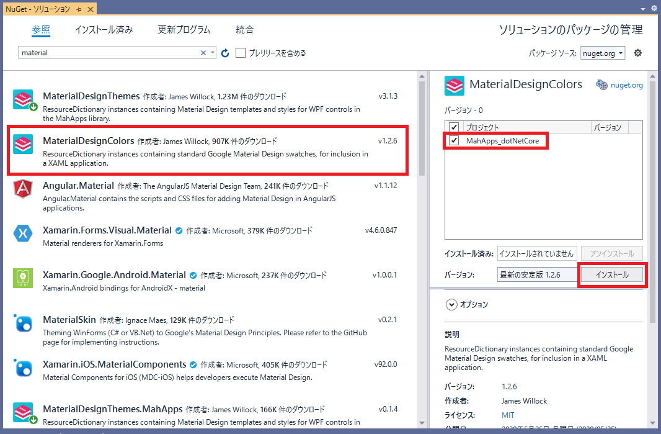Click the window options gear icon
Image resolution: width=661 pixels, height=434 pixels.
pos(654,9)
